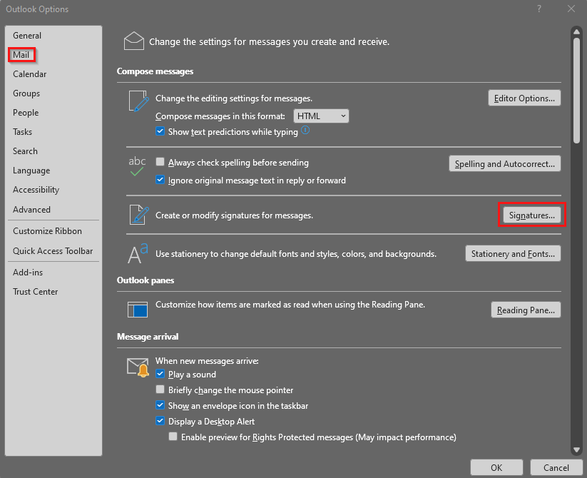Open the message format HTML dropdown

[x=322, y=116]
